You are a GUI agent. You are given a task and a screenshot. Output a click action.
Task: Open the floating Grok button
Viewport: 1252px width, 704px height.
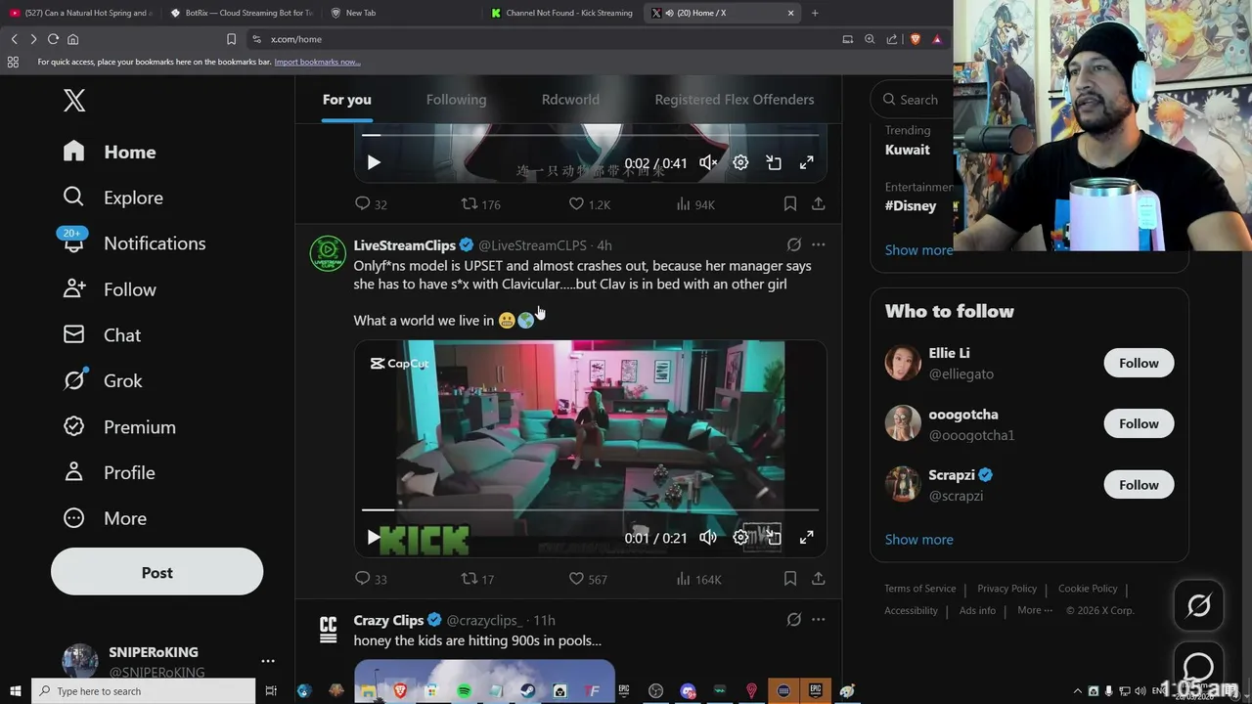pyautogui.click(x=1198, y=606)
